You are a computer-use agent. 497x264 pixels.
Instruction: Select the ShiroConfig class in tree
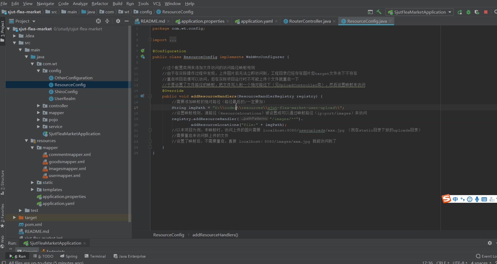click(66, 92)
